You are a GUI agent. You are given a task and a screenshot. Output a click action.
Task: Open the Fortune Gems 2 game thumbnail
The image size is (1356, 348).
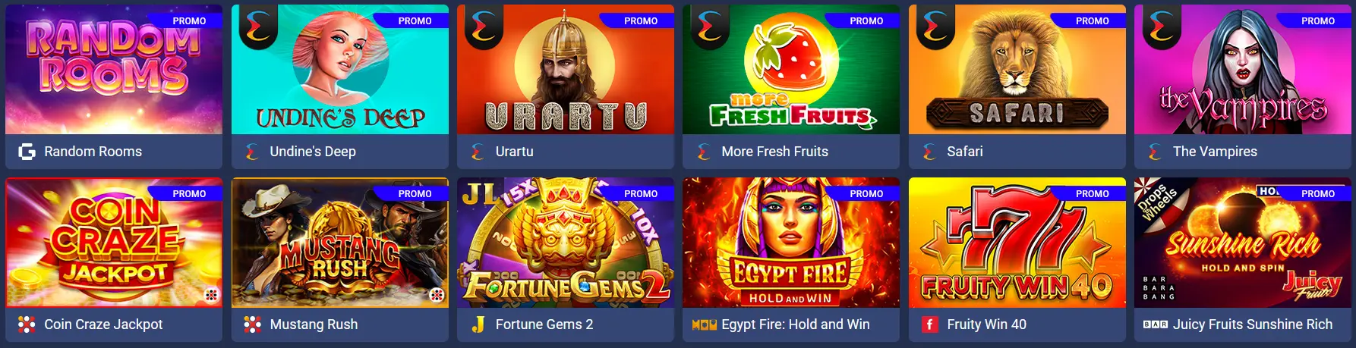[x=566, y=243]
